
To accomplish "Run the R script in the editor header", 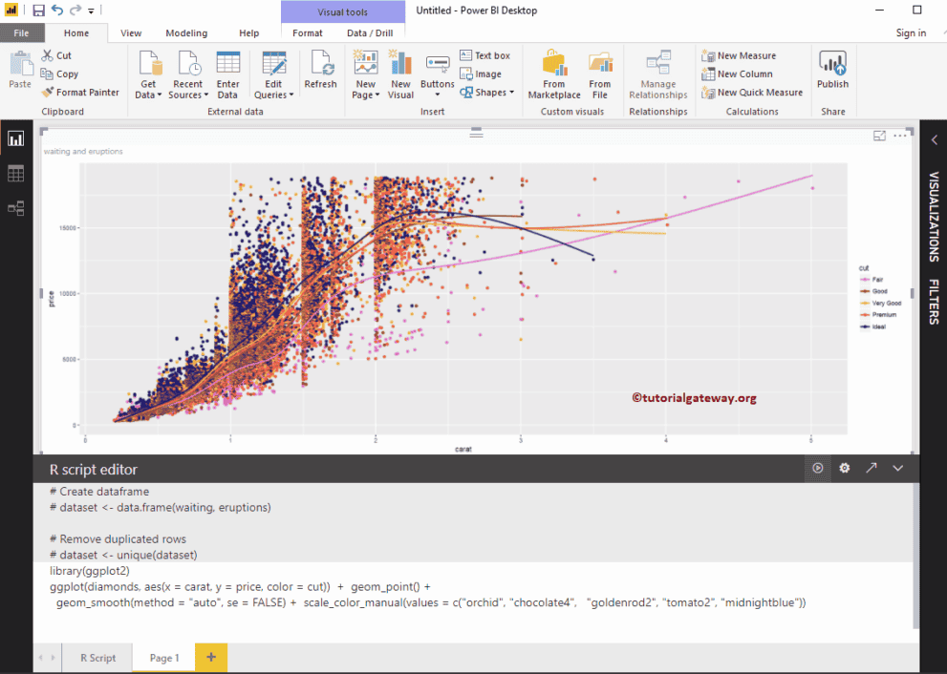I will [x=817, y=468].
